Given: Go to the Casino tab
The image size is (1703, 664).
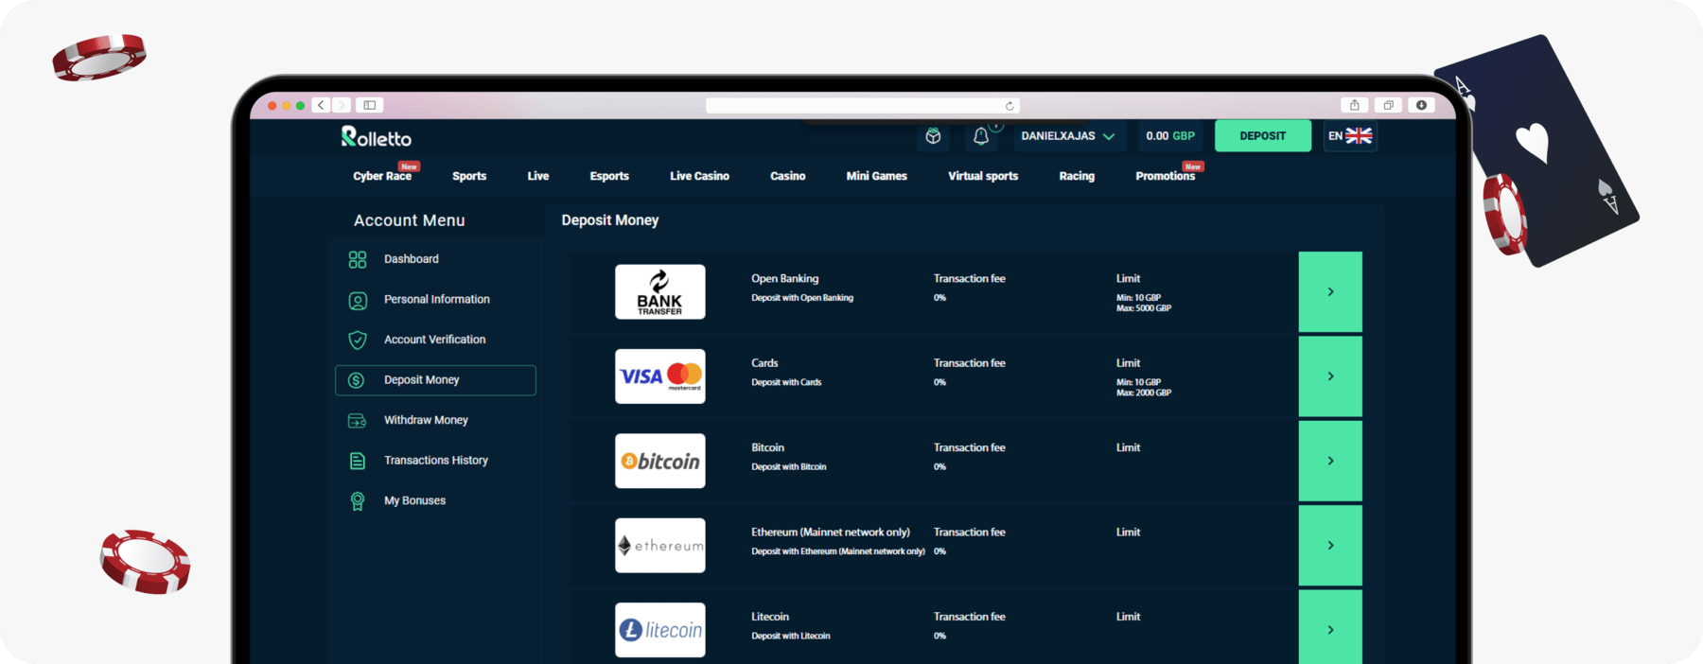Looking at the screenshot, I should 788,176.
